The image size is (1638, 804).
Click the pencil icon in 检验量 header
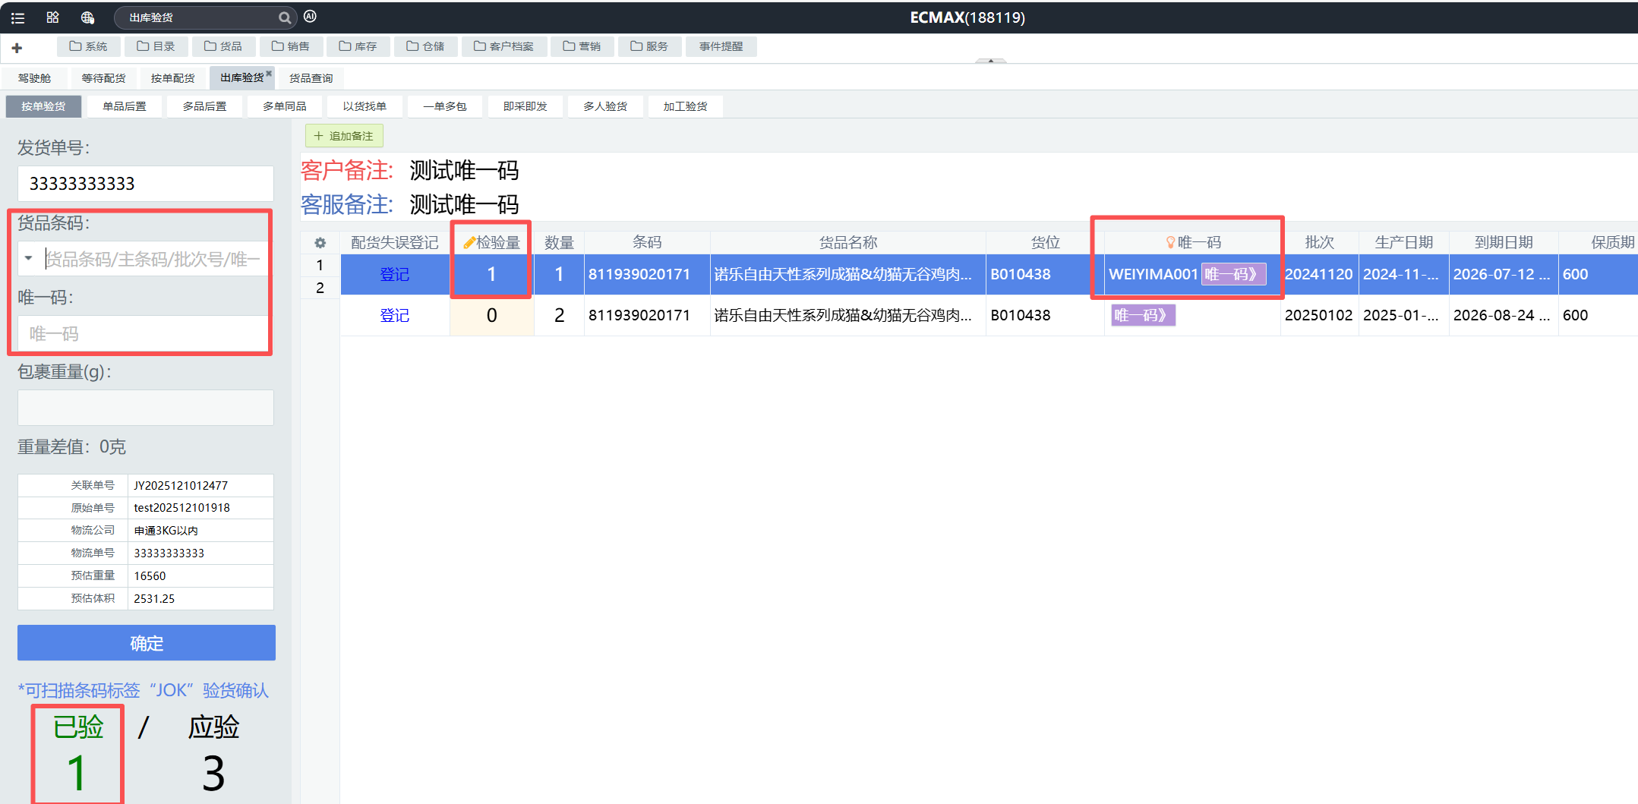coord(469,243)
